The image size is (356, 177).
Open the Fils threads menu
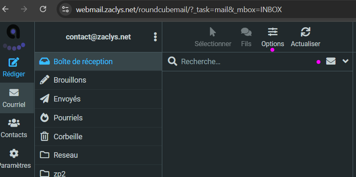click(247, 32)
